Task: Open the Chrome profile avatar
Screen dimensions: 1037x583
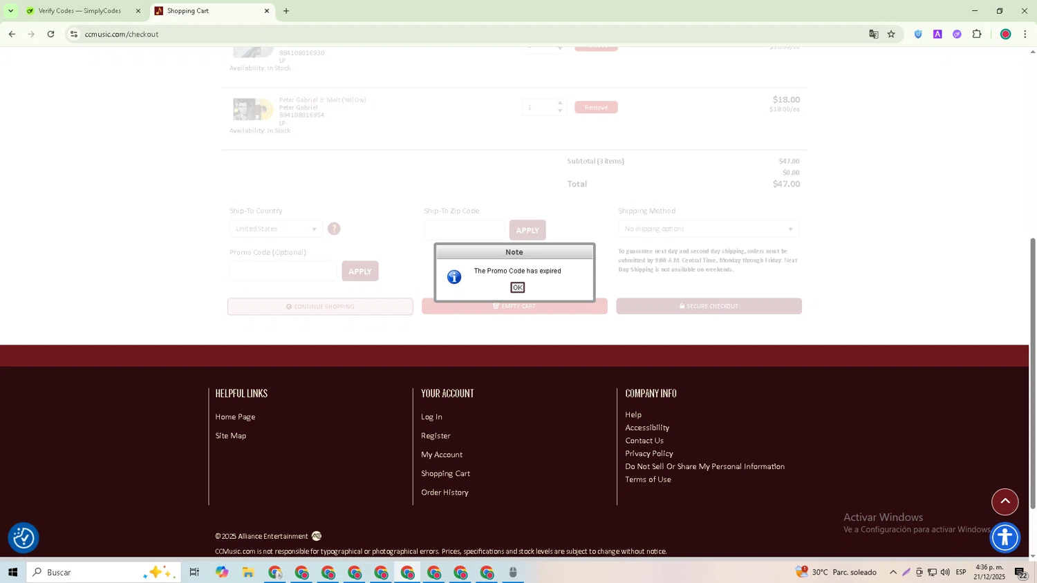Action: tap(1006, 34)
